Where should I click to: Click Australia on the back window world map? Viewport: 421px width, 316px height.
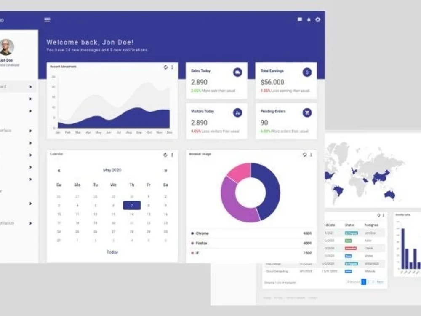click(390, 194)
